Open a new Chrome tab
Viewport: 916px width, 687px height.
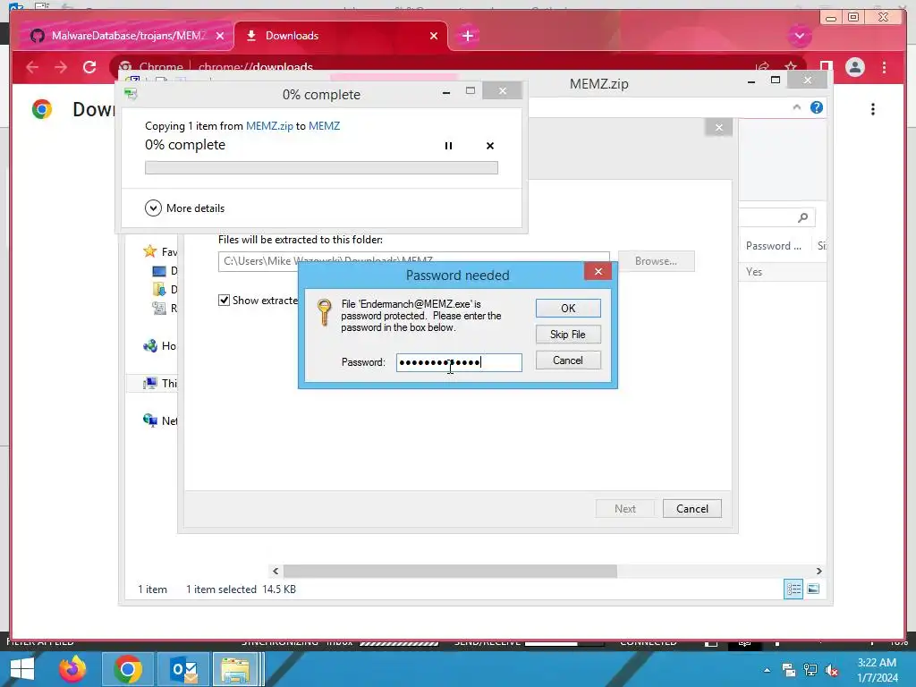coord(467,36)
